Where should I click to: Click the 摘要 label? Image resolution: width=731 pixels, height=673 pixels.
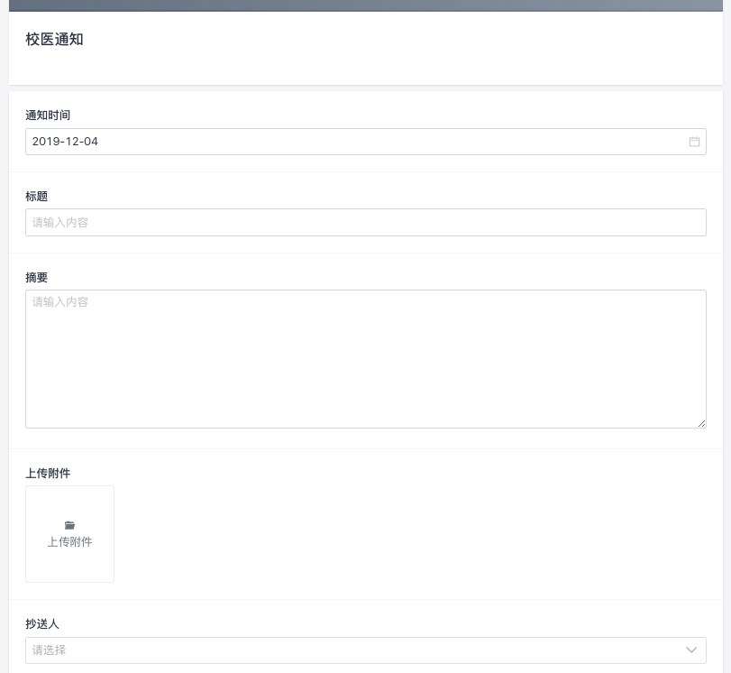[36, 278]
